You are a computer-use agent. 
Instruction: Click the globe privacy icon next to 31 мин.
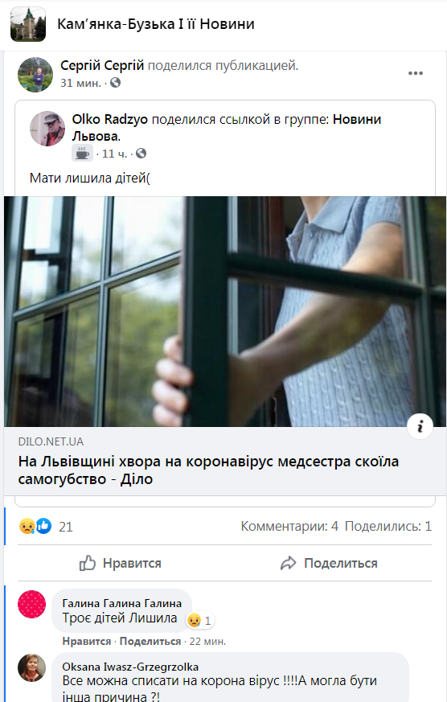[116, 83]
